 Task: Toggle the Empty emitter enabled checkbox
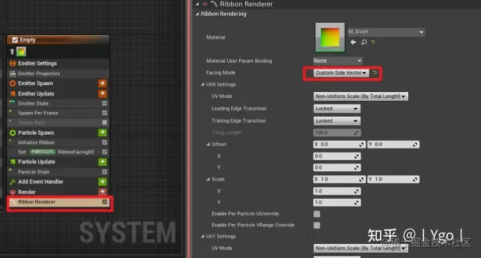point(15,40)
